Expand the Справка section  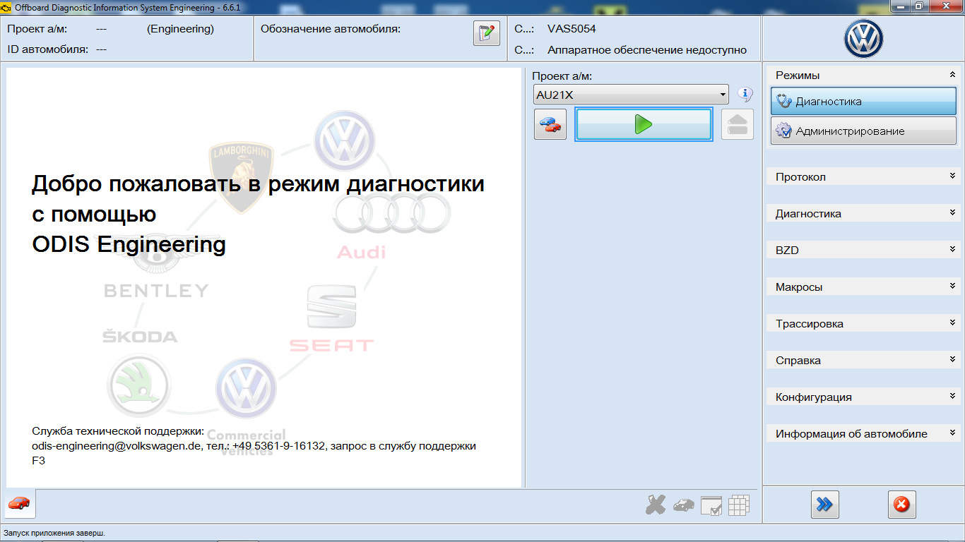[952, 360]
